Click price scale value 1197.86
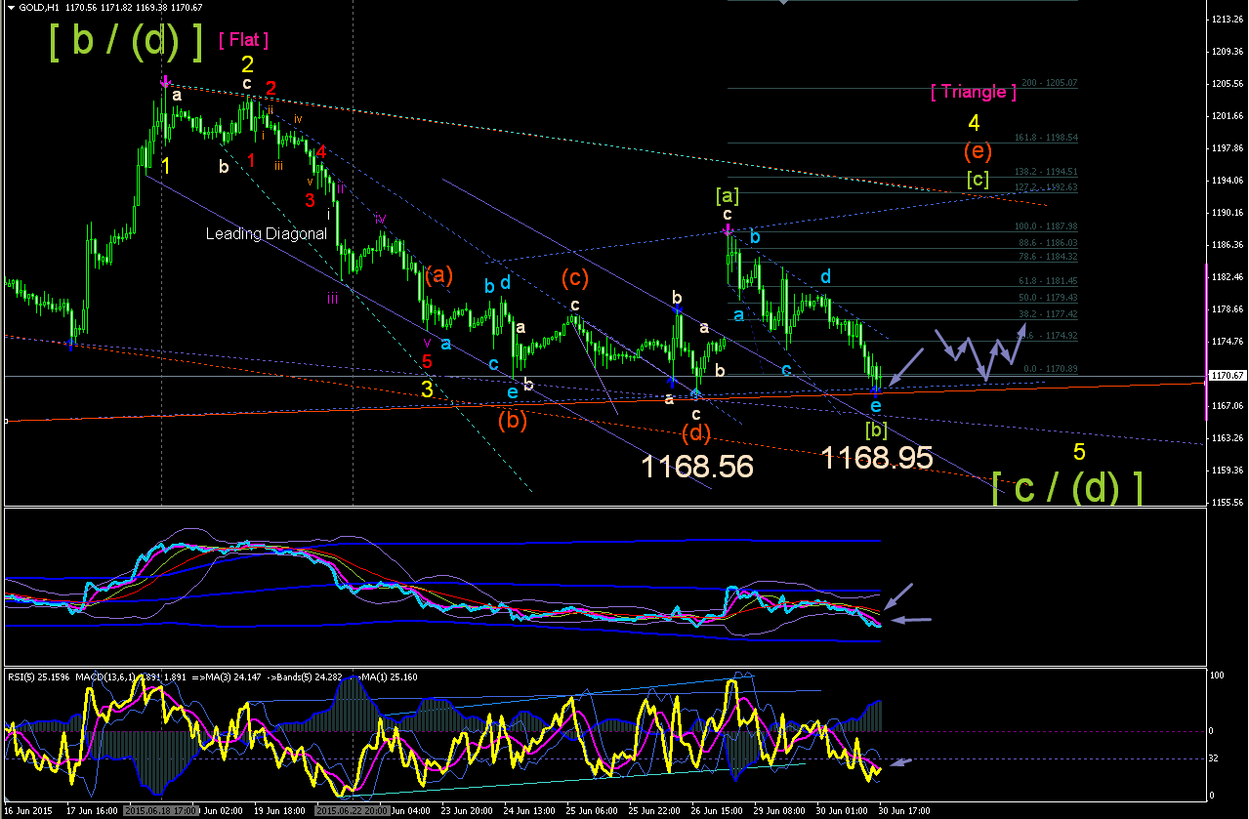Viewport: 1249px width, 819px height. click(1227, 148)
